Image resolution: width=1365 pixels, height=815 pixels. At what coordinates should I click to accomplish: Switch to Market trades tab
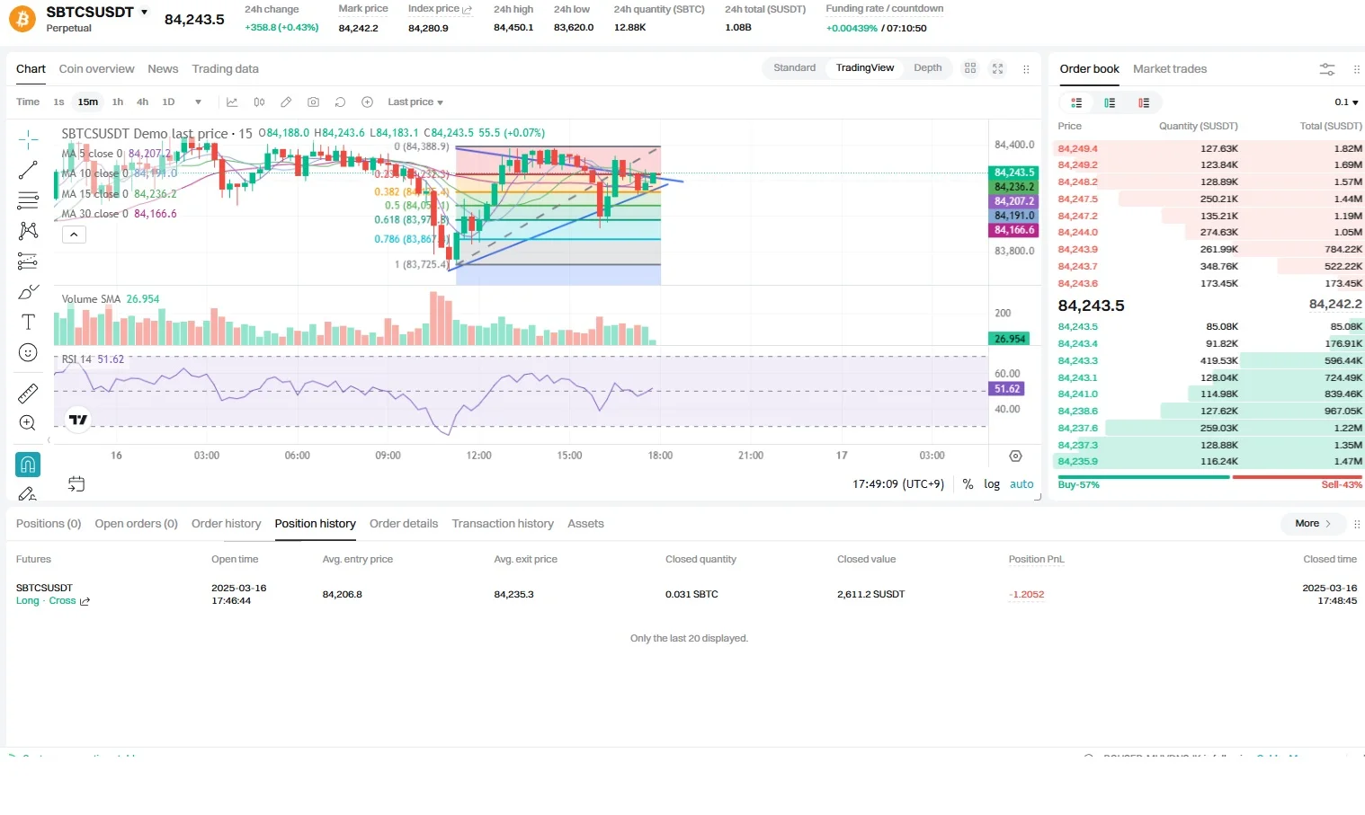point(1170,69)
